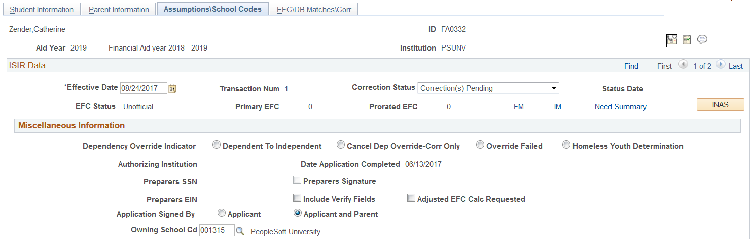Go to next ISIR row arrow
The image size is (753, 239).
coord(720,65)
